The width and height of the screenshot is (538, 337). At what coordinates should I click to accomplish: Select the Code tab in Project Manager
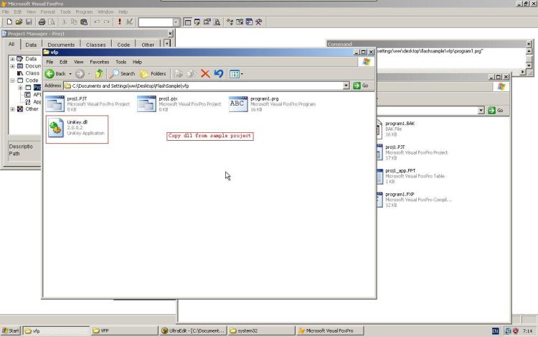[x=123, y=45]
